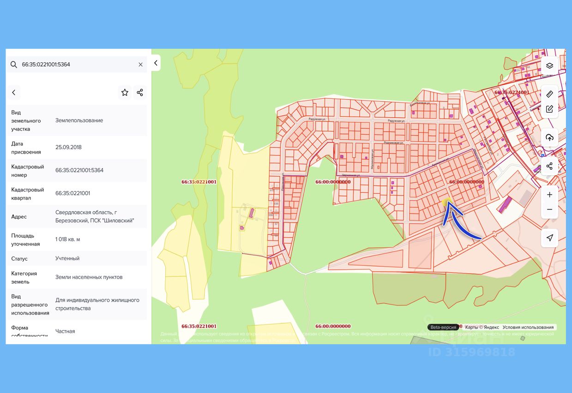
Task: Zoom out the map with minus
Action: (x=549, y=209)
